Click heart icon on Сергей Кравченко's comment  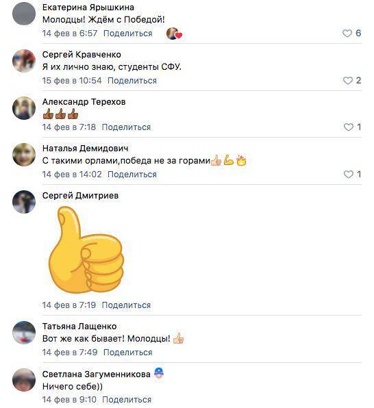click(x=348, y=81)
